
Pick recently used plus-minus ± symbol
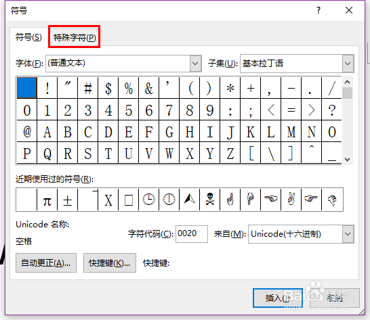[x=68, y=200]
